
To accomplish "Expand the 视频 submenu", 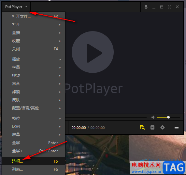I will [34, 75].
